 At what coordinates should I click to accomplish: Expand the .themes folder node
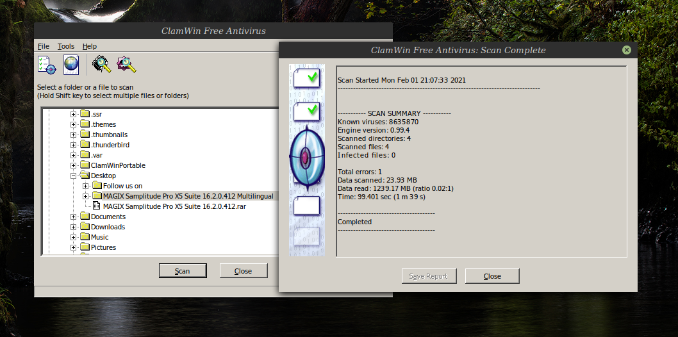pyautogui.click(x=74, y=124)
